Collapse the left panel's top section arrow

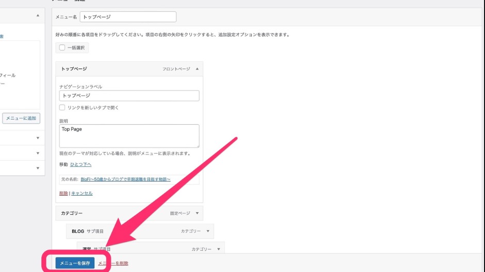(38, 15)
